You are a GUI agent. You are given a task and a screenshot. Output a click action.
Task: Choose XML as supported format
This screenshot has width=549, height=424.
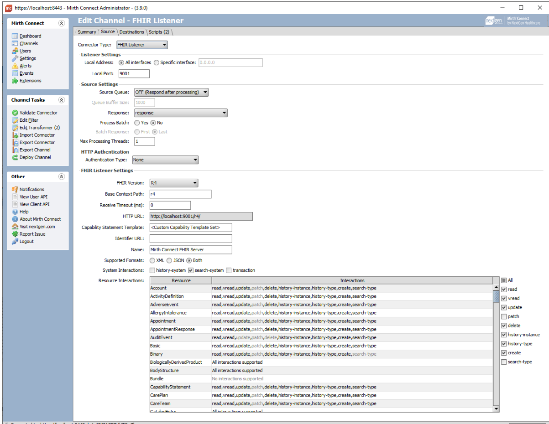[x=152, y=260]
